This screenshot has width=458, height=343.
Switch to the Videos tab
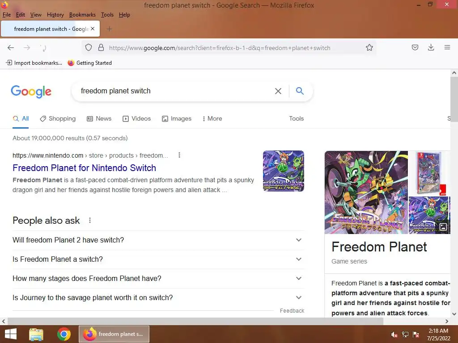pyautogui.click(x=137, y=118)
